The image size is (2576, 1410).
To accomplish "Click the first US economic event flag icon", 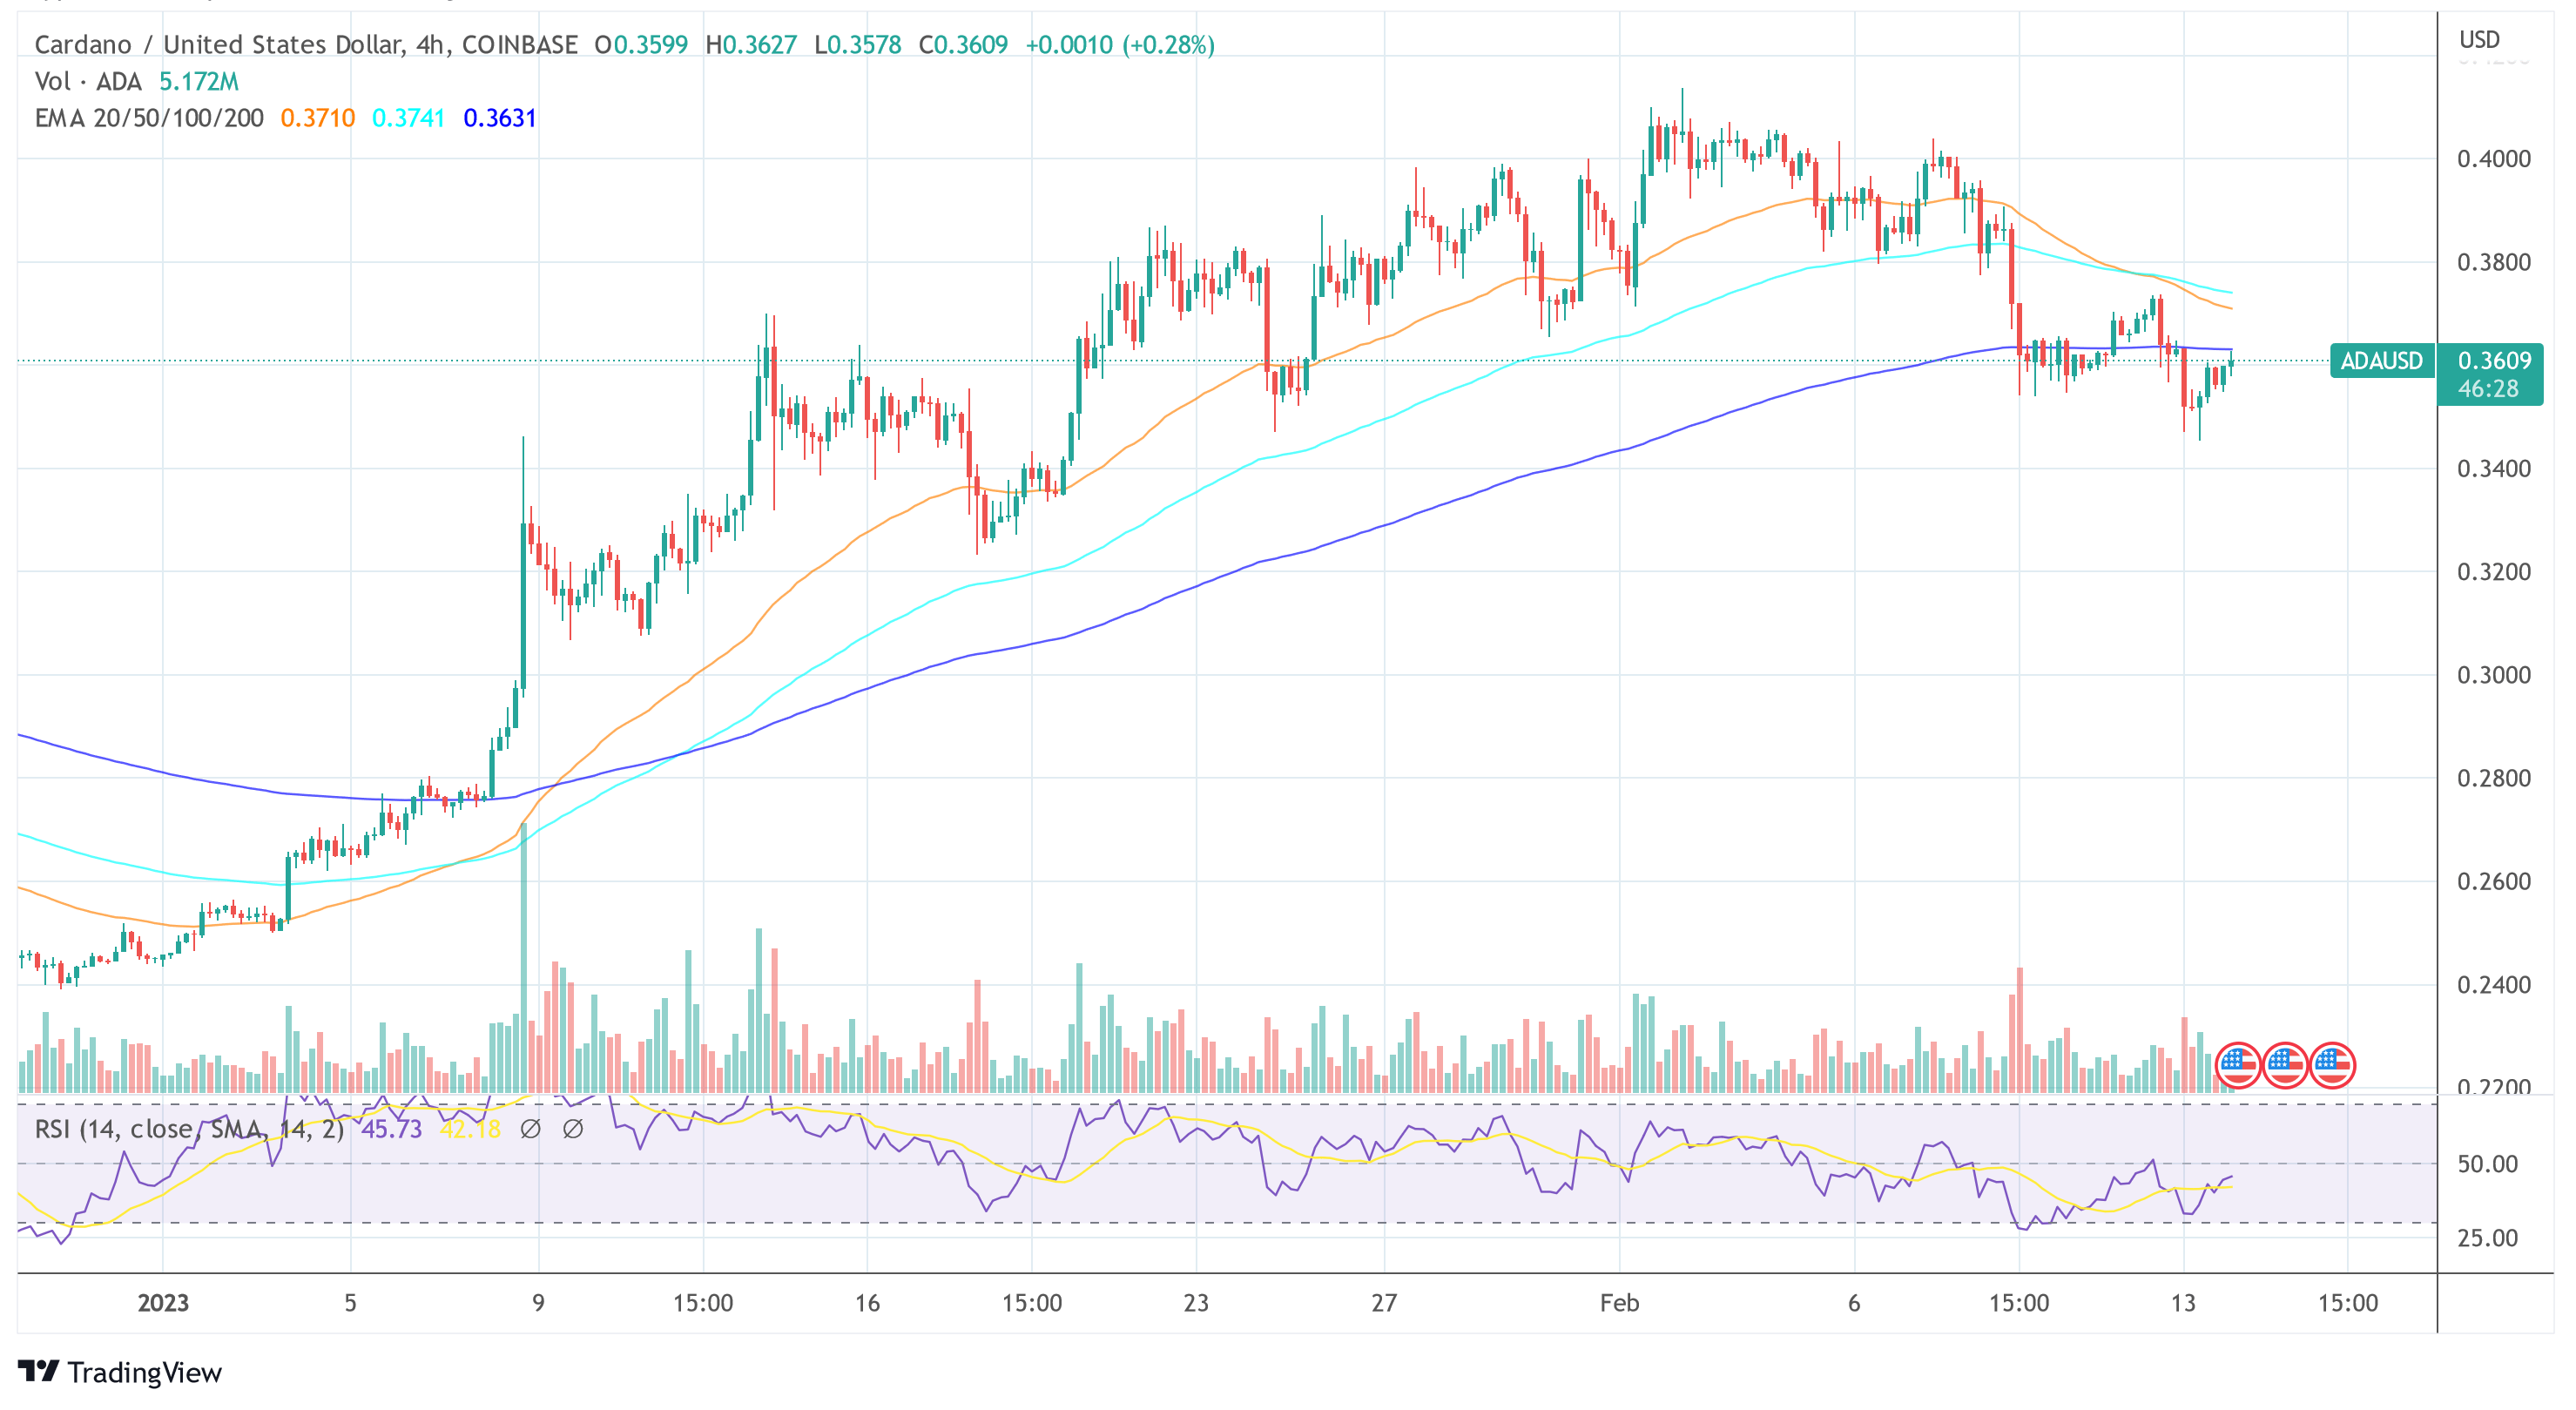I will pyautogui.click(x=2238, y=1065).
